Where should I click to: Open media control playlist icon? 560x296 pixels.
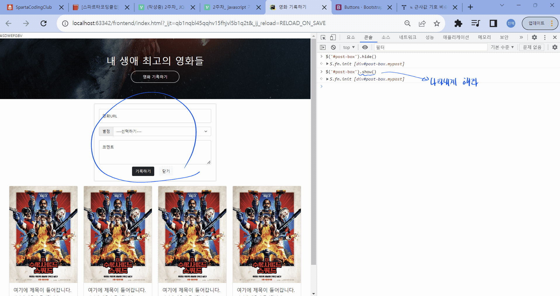pos(476,23)
